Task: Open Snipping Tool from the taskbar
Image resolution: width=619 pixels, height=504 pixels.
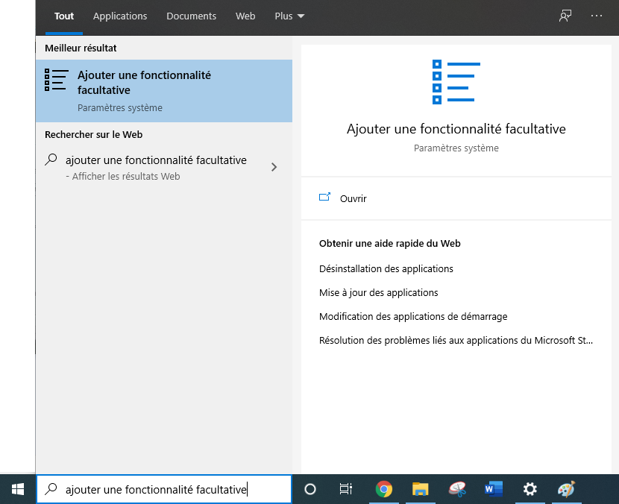Action: [x=457, y=489]
